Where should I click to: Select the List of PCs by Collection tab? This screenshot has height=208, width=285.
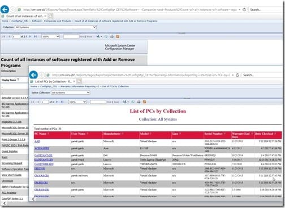[53, 81]
